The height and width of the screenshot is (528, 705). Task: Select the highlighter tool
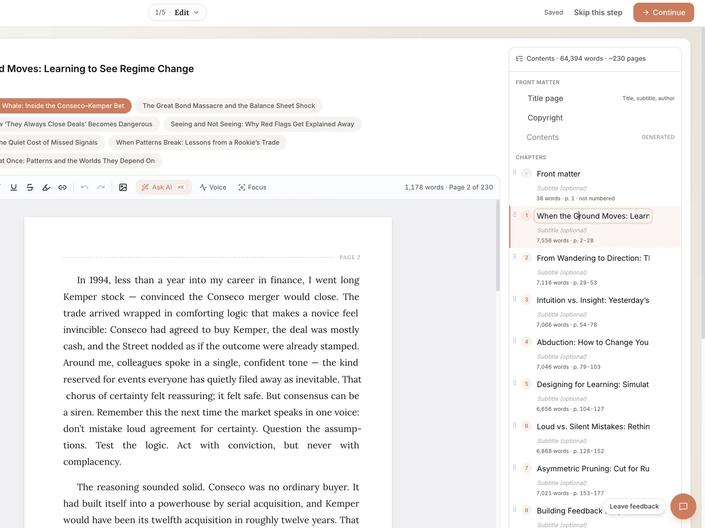[46, 187]
